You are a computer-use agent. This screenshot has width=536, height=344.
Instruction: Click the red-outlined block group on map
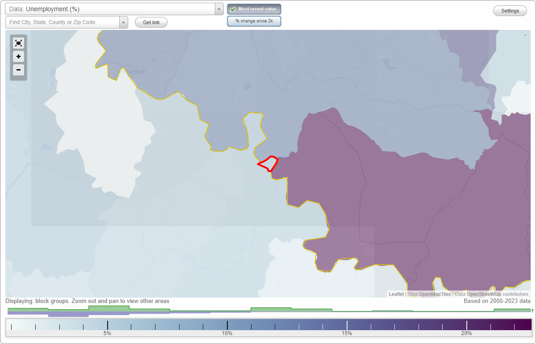pos(269,164)
